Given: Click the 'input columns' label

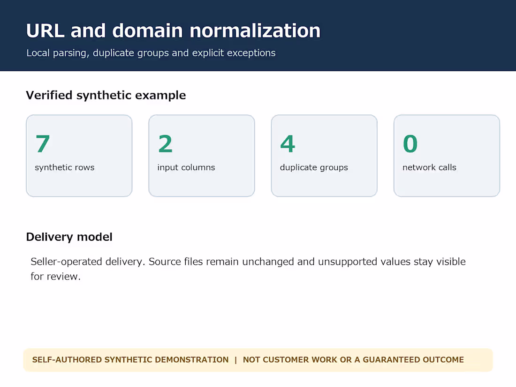Looking at the screenshot, I should click(x=186, y=167).
